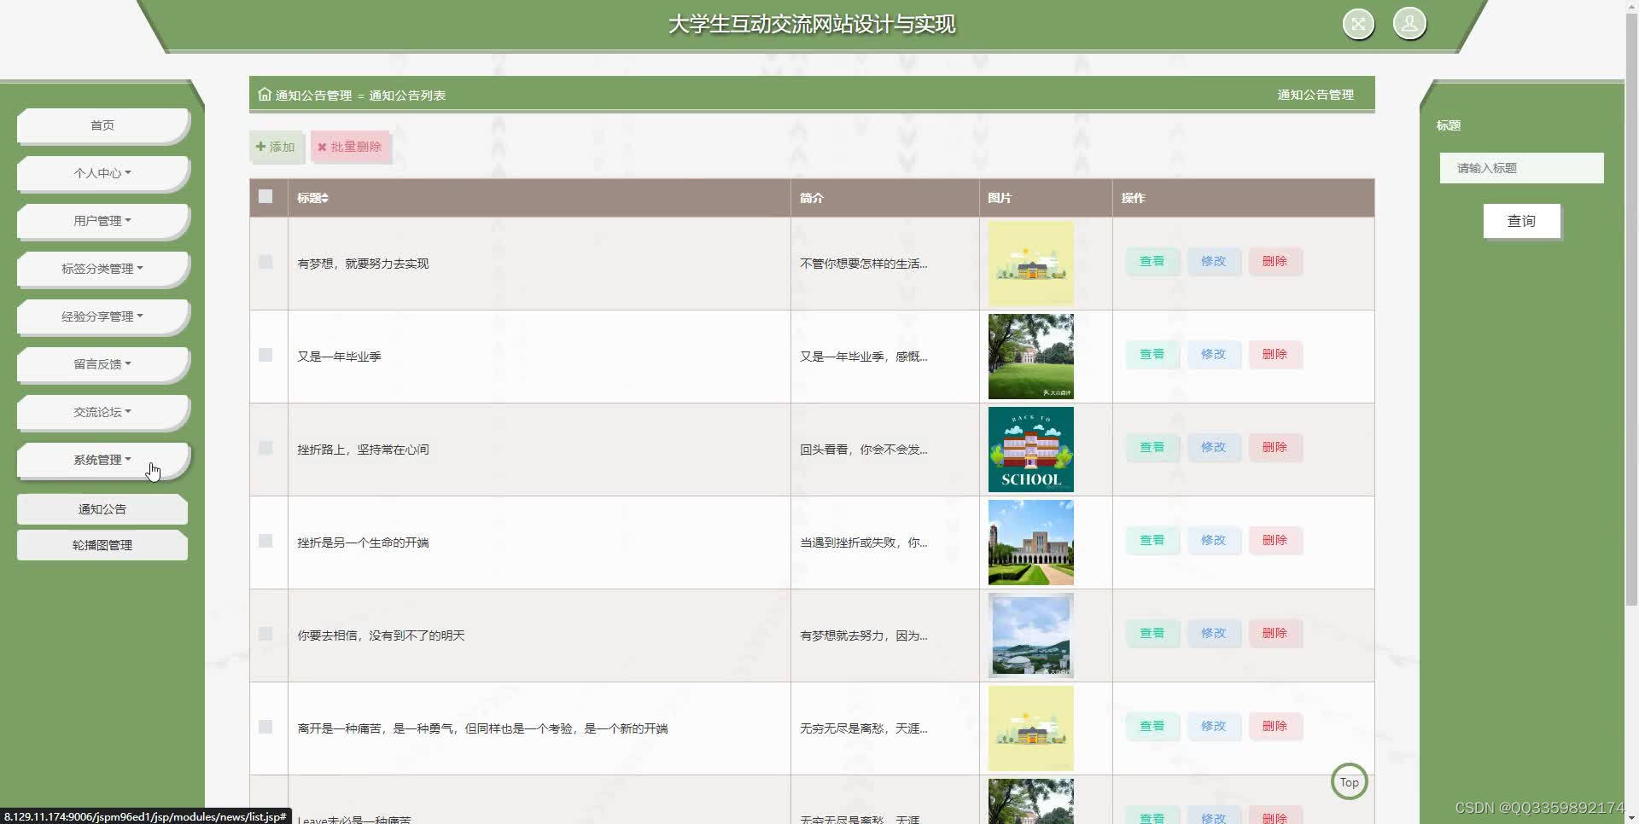Click the 简介 column header
The height and width of the screenshot is (824, 1639).
coord(884,198)
